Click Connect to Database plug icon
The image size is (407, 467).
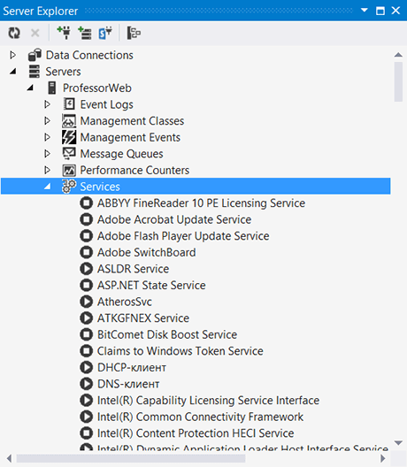(x=64, y=33)
